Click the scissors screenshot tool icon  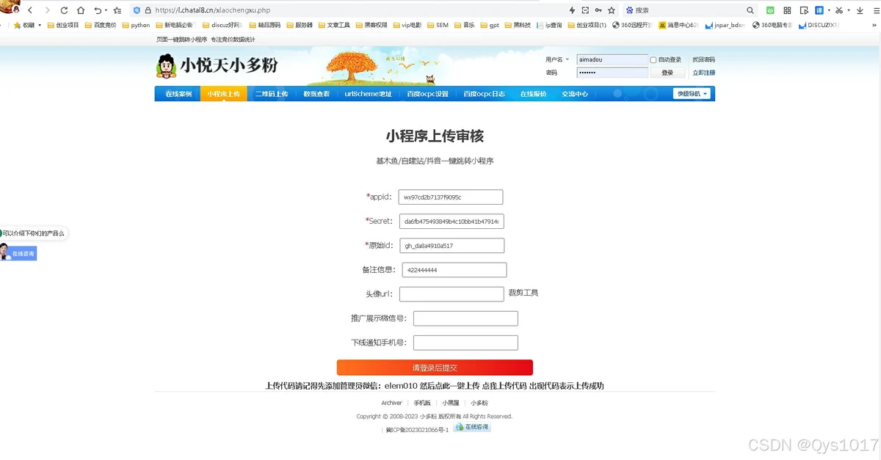[x=840, y=10]
